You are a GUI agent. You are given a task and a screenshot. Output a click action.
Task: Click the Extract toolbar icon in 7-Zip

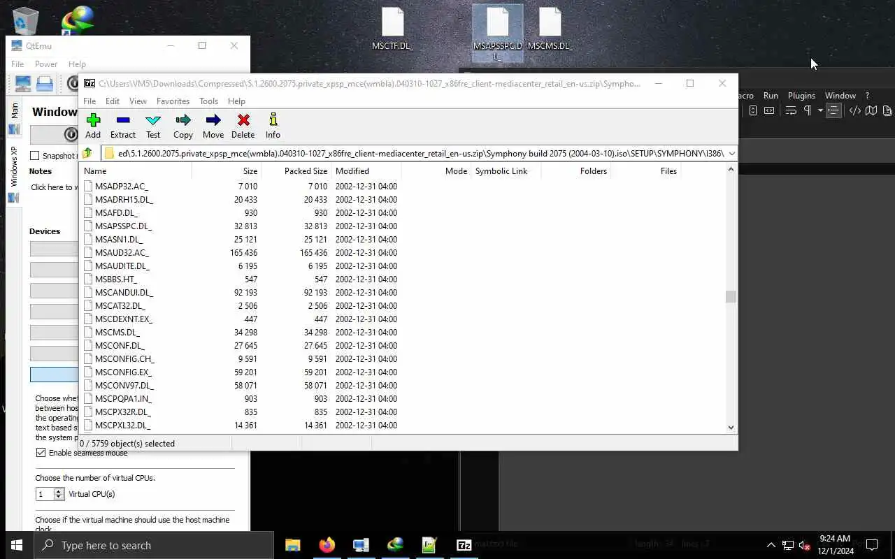point(123,126)
